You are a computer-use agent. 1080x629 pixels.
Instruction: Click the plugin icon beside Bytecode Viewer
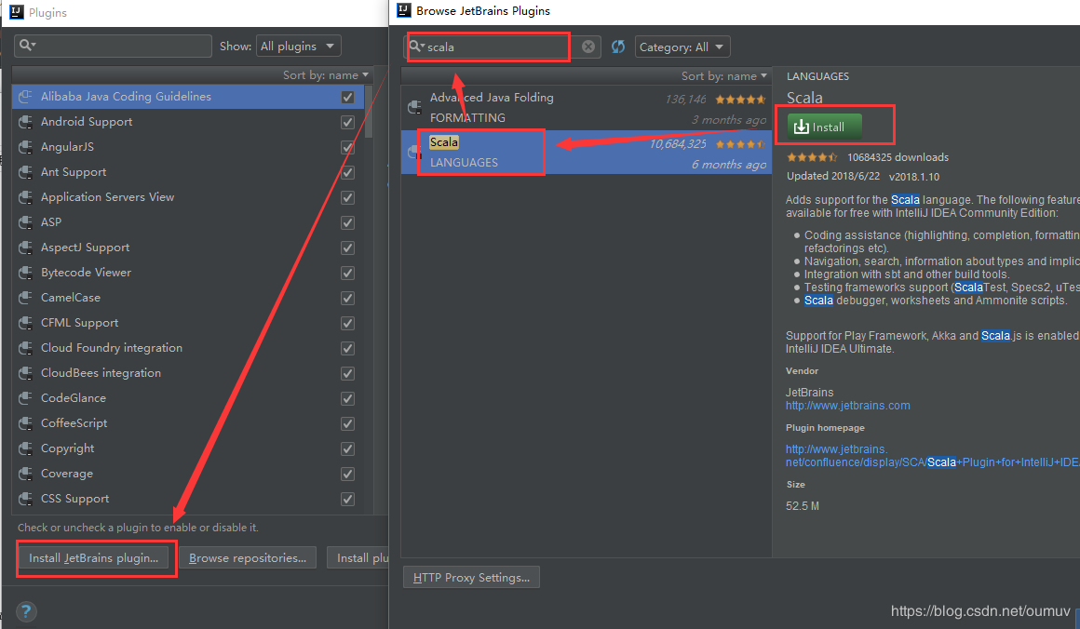click(25, 273)
